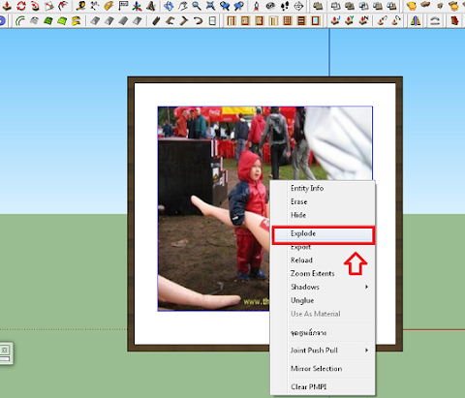Select the Offset tool

point(63,6)
